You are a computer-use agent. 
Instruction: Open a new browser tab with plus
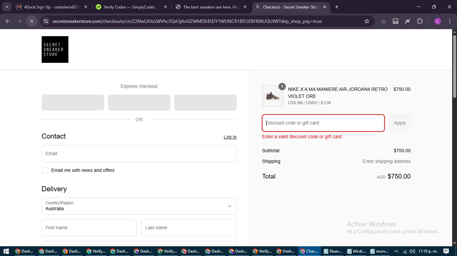[x=337, y=7]
